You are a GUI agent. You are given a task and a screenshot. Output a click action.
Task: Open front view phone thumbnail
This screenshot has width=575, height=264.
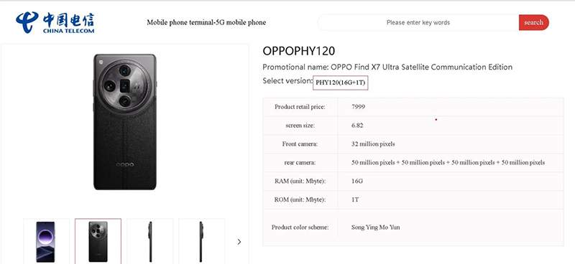(46, 241)
